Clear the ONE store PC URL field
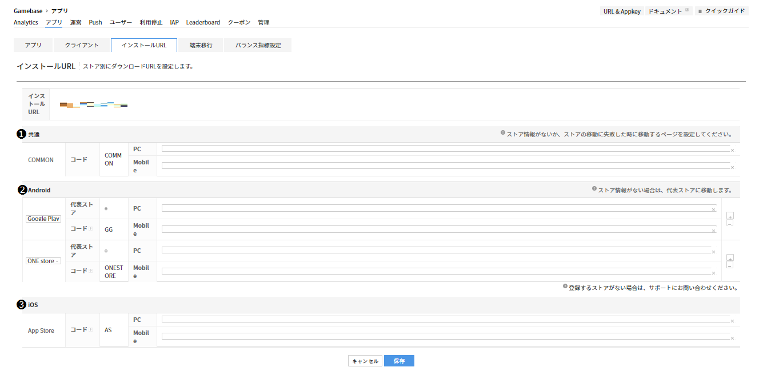Image resolution: width=763 pixels, height=375 pixels. [x=713, y=252]
